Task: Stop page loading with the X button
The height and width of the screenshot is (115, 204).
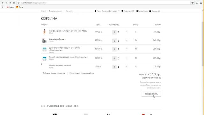Action: click(10, 3)
